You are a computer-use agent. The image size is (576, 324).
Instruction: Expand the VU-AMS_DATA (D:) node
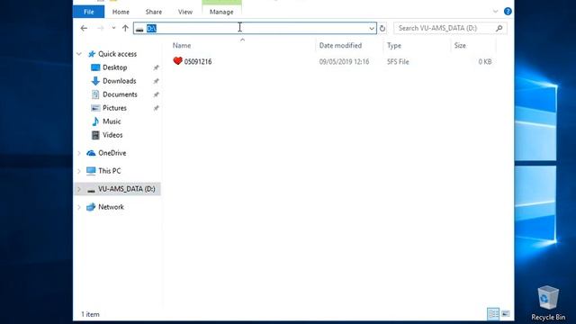79,189
